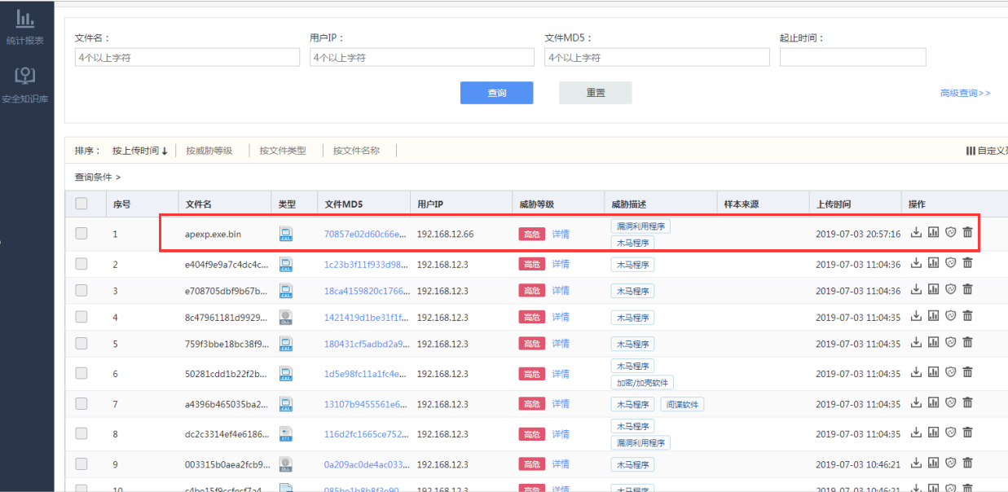Click the DLL type icon in row 4
The image size is (1008, 492).
tap(286, 317)
